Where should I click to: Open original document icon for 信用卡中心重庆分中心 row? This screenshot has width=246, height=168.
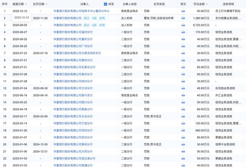(x=183, y=11)
